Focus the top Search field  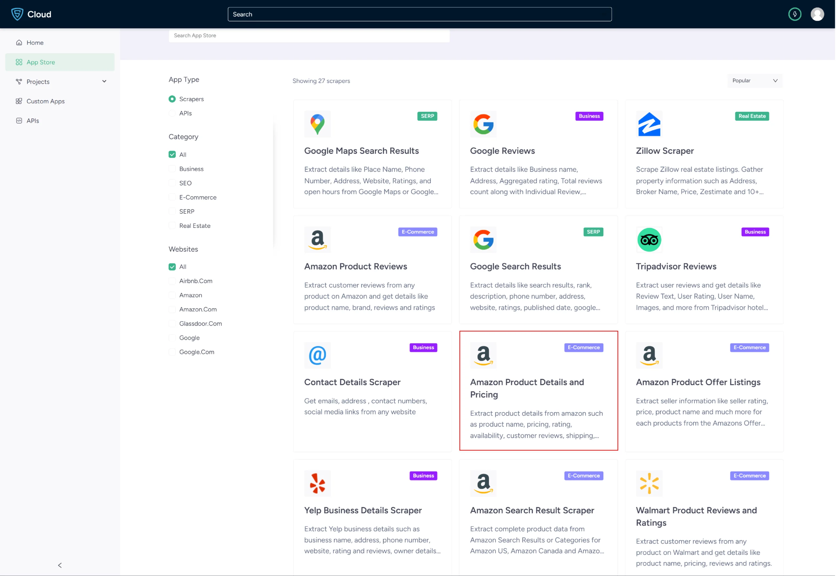tap(419, 14)
